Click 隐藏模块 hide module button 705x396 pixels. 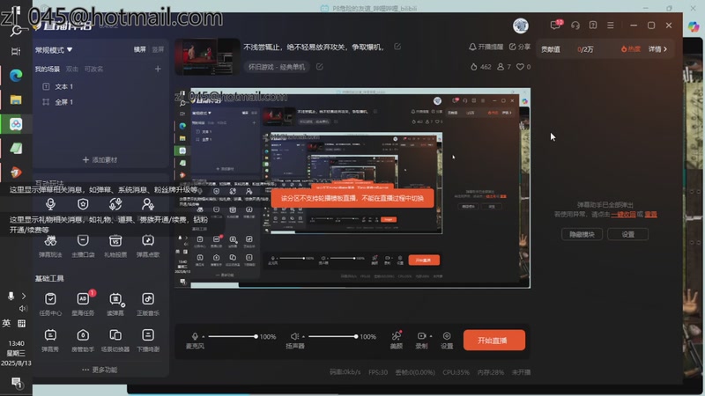coord(582,234)
